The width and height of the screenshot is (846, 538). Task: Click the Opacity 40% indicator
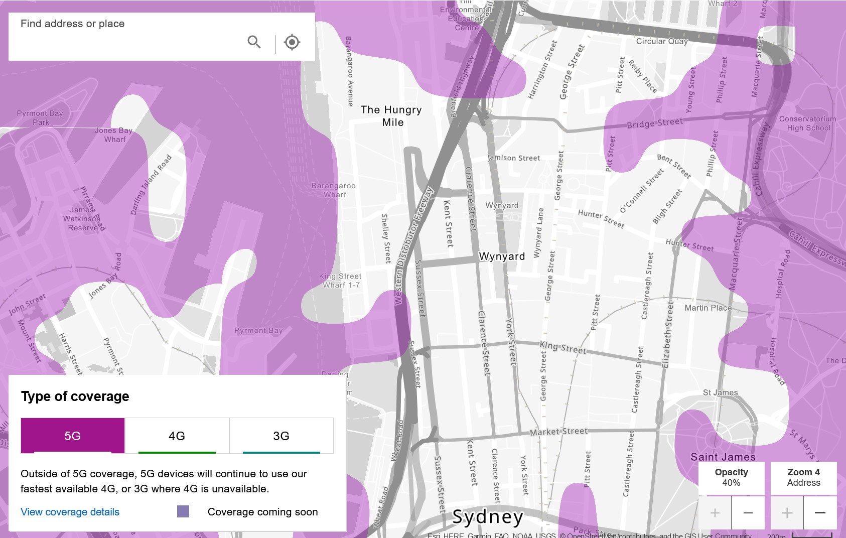731,477
